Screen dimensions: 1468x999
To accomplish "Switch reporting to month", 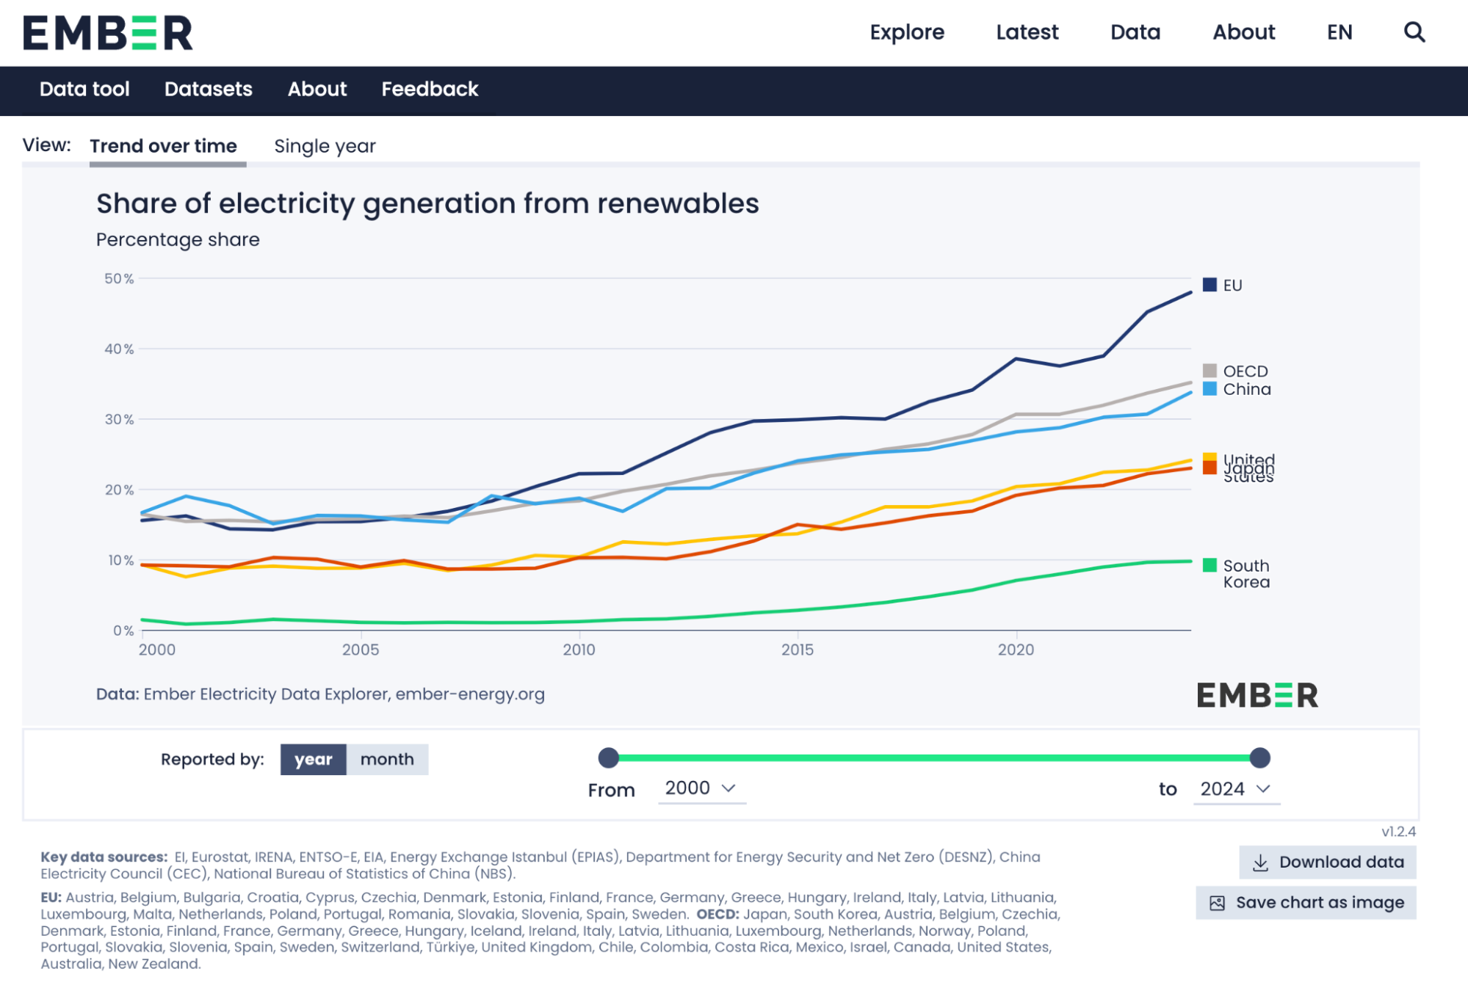I will (x=387, y=760).
